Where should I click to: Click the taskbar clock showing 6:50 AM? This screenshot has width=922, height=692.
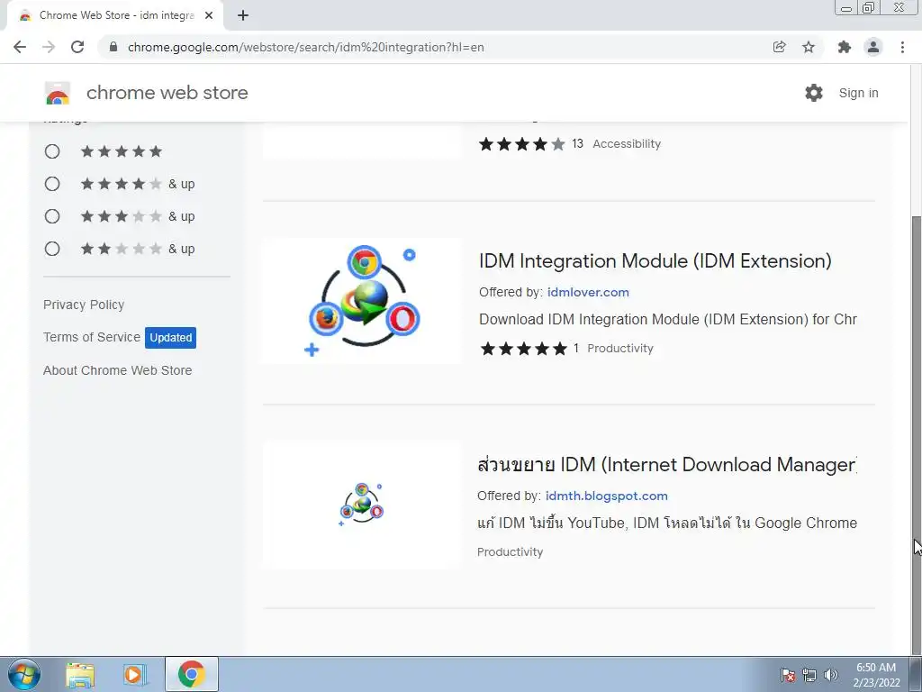(876, 675)
